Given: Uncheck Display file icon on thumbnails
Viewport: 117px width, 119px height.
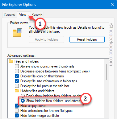Looking at the screenshot, I should 17,76.
